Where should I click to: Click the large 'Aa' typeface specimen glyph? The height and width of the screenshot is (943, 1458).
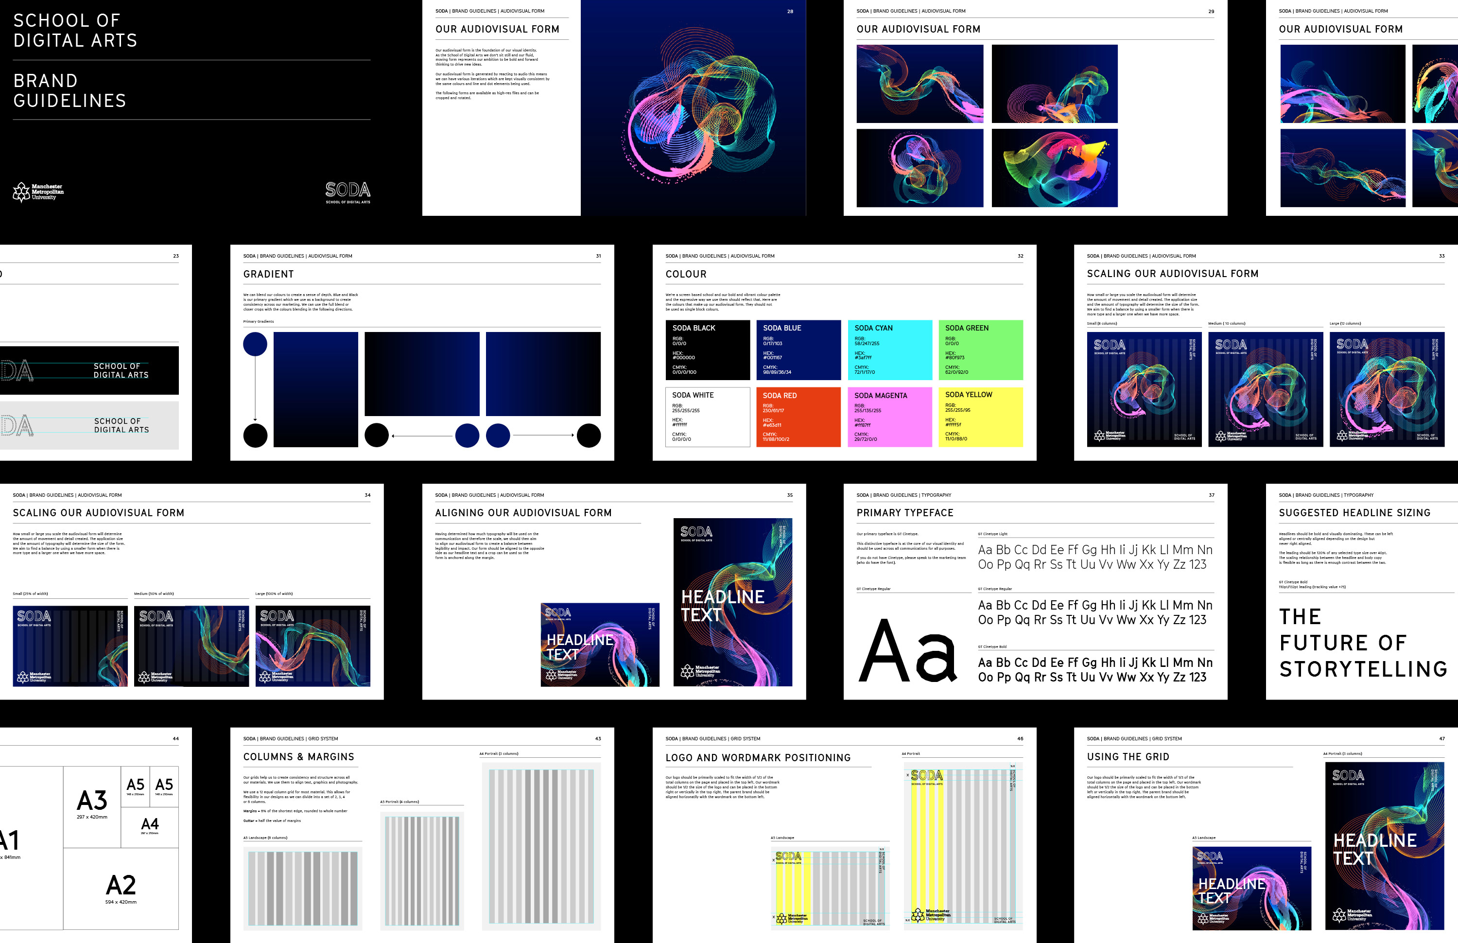(908, 650)
